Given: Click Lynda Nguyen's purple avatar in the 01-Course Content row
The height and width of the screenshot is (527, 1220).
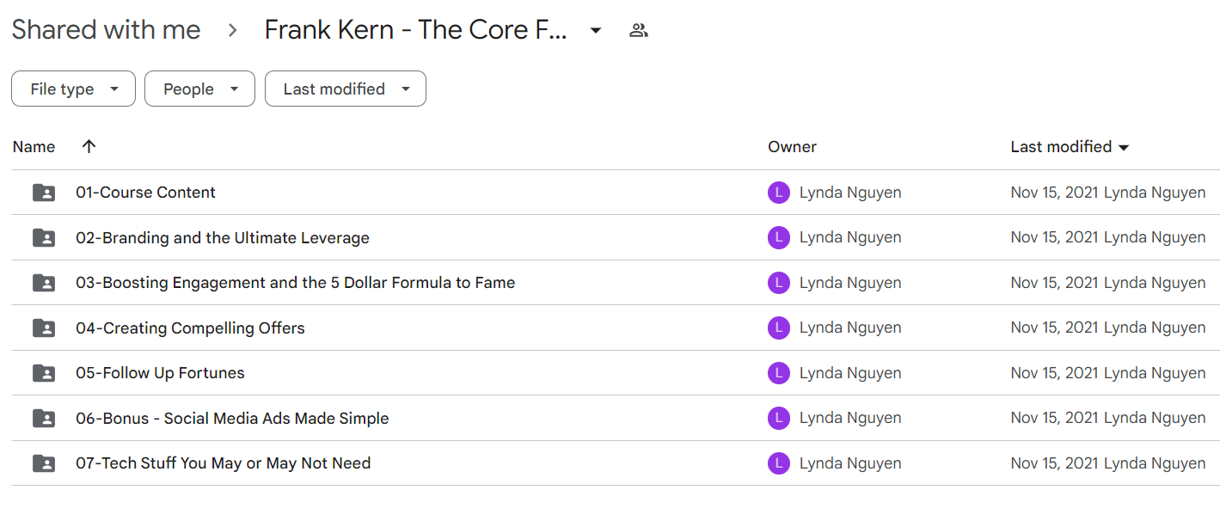Looking at the screenshot, I should [778, 193].
